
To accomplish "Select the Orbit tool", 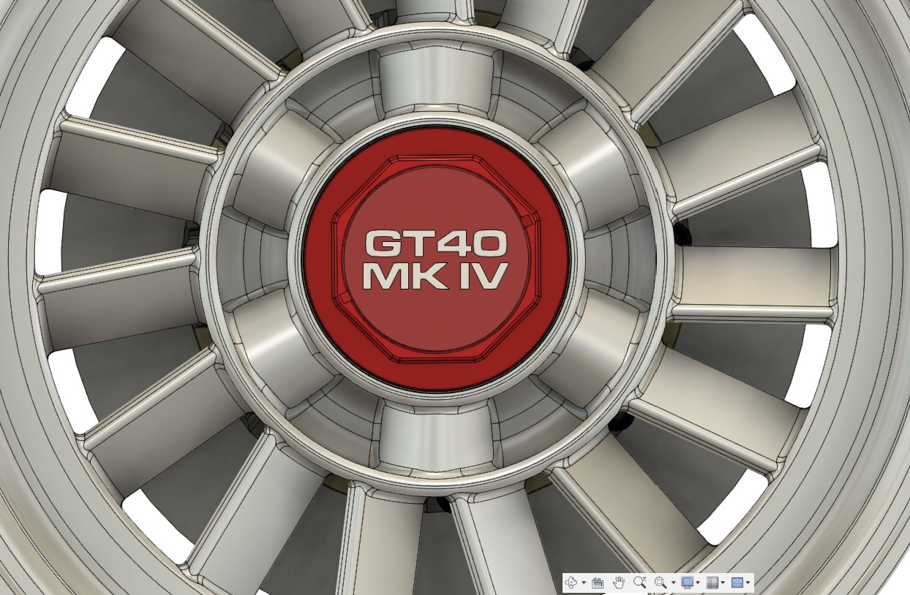I will [572, 583].
